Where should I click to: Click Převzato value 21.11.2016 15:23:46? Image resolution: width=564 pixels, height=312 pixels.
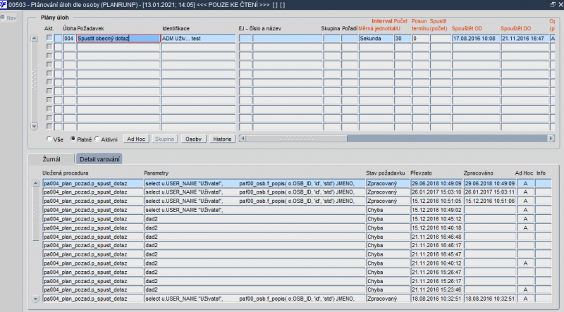pyautogui.click(x=436, y=289)
